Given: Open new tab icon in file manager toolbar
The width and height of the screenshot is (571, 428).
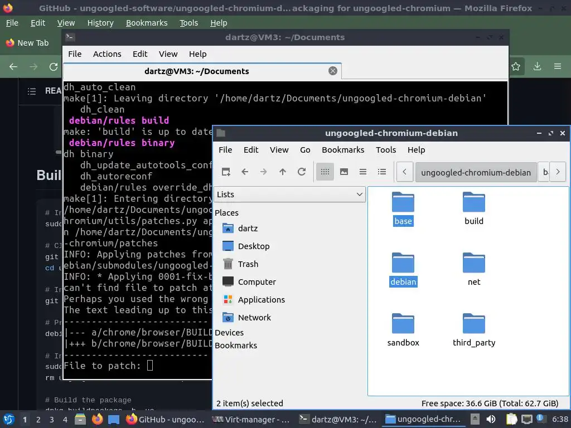Looking at the screenshot, I should [226, 172].
